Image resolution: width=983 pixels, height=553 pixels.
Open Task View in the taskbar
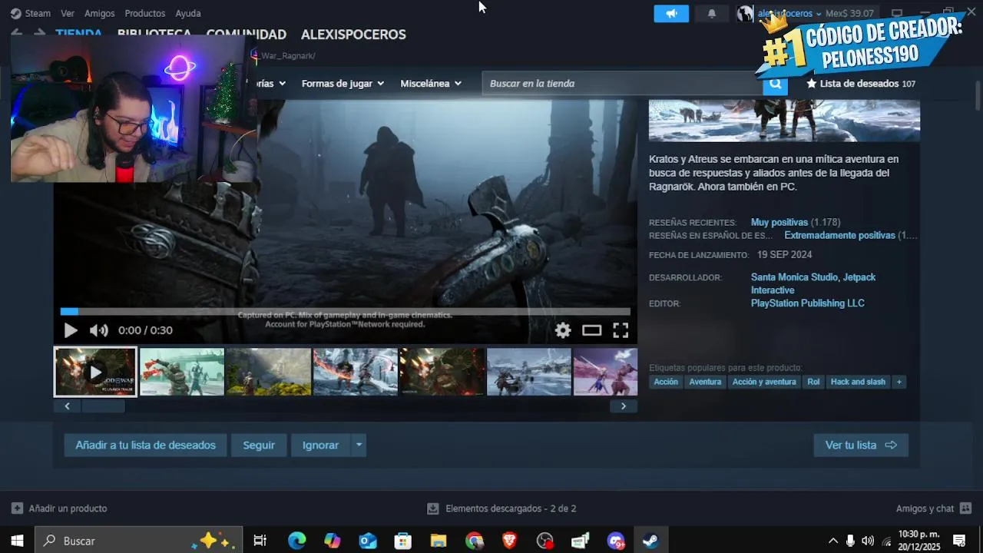pyautogui.click(x=260, y=541)
